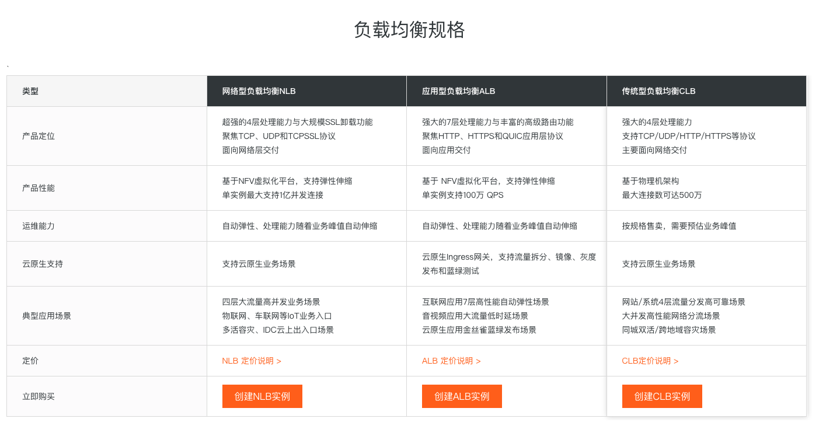This screenshot has width=840, height=429.
Task: Click text 按规格售卖，需要预估业务峰值
Action: pyautogui.click(x=679, y=226)
